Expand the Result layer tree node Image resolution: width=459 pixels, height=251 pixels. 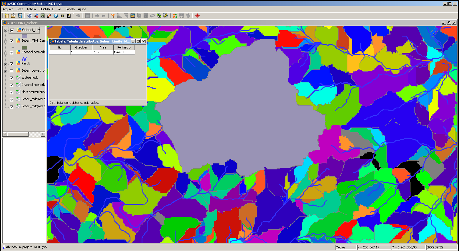pyautogui.click(x=5, y=64)
